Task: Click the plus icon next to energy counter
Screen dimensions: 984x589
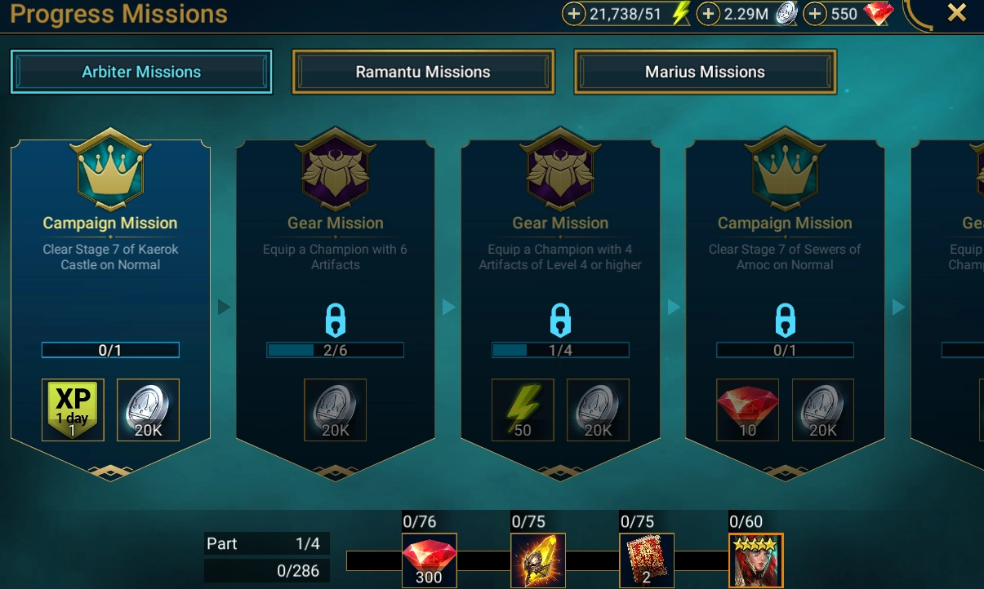Action: coord(574,14)
